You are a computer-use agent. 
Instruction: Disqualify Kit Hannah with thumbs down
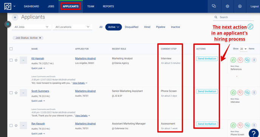pyautogui.click(x=240, y=60)
